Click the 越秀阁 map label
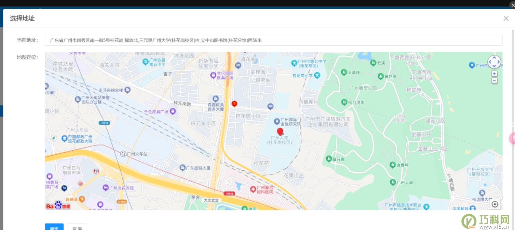Viewport: 515px width, 230px height. (x=263, y=80)
